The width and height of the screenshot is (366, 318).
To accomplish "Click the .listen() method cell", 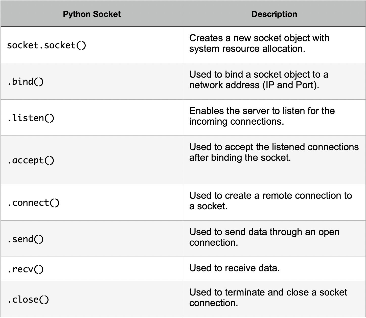I will [x=31, y=118].
